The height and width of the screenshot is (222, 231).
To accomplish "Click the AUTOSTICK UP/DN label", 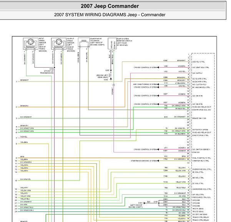I will [x=200, y=130].
